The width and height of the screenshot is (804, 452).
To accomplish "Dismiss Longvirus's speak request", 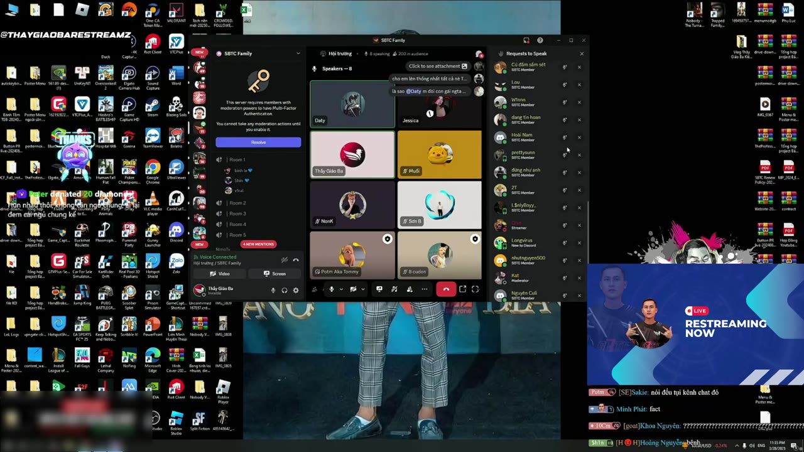I will (x=579, y=243).
